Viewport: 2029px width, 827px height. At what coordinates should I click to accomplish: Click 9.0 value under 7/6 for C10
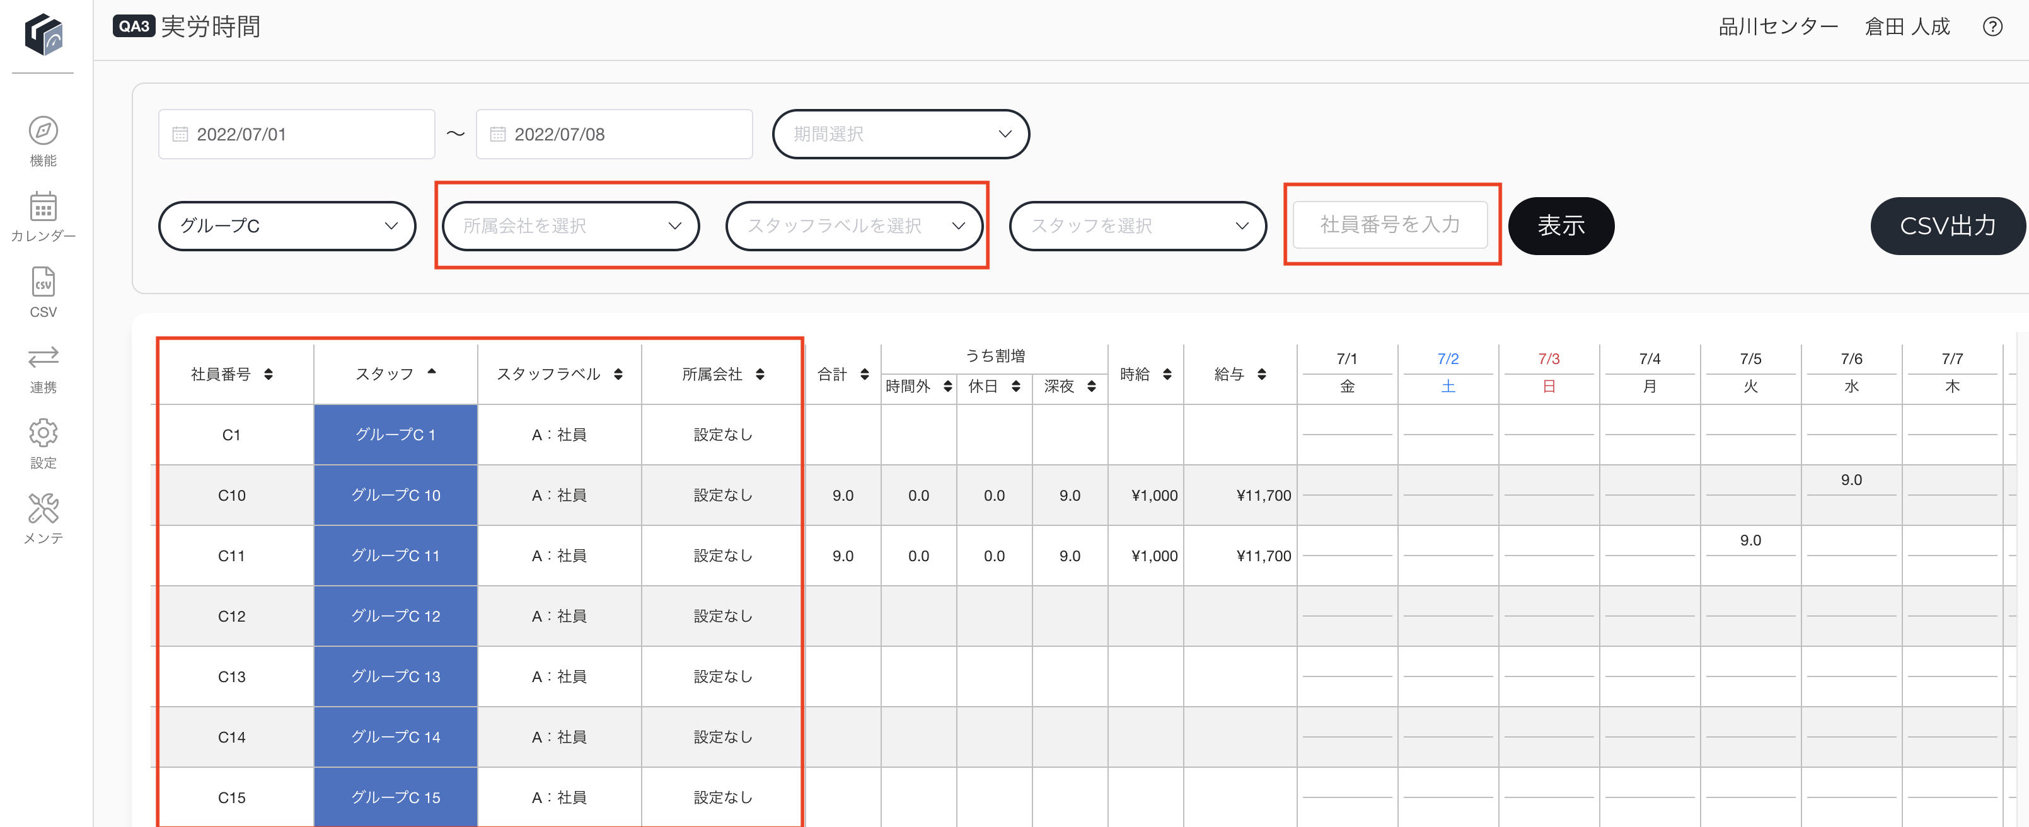tap(1851, 480)
